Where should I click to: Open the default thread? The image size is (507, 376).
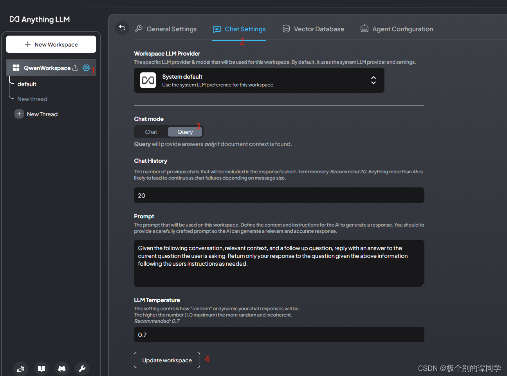pyautogui.click(x=27, y=84)
